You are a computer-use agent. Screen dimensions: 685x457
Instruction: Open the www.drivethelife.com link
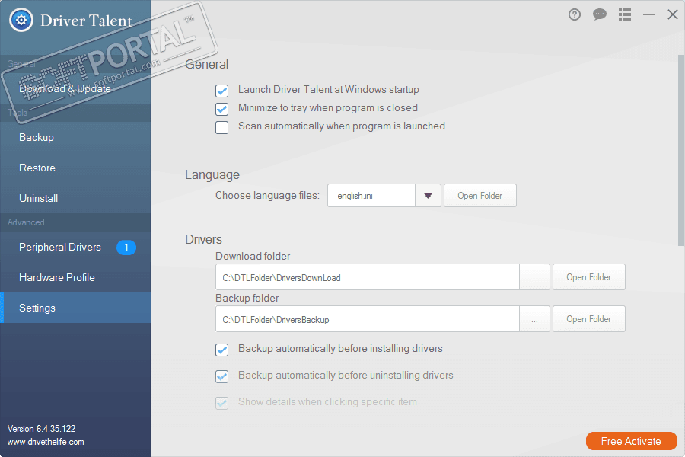point(46,442)
